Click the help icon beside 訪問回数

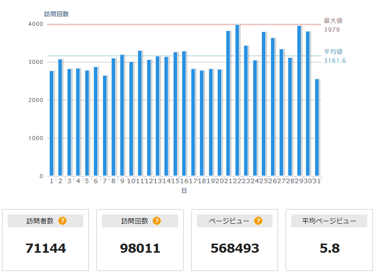[157, 221]
